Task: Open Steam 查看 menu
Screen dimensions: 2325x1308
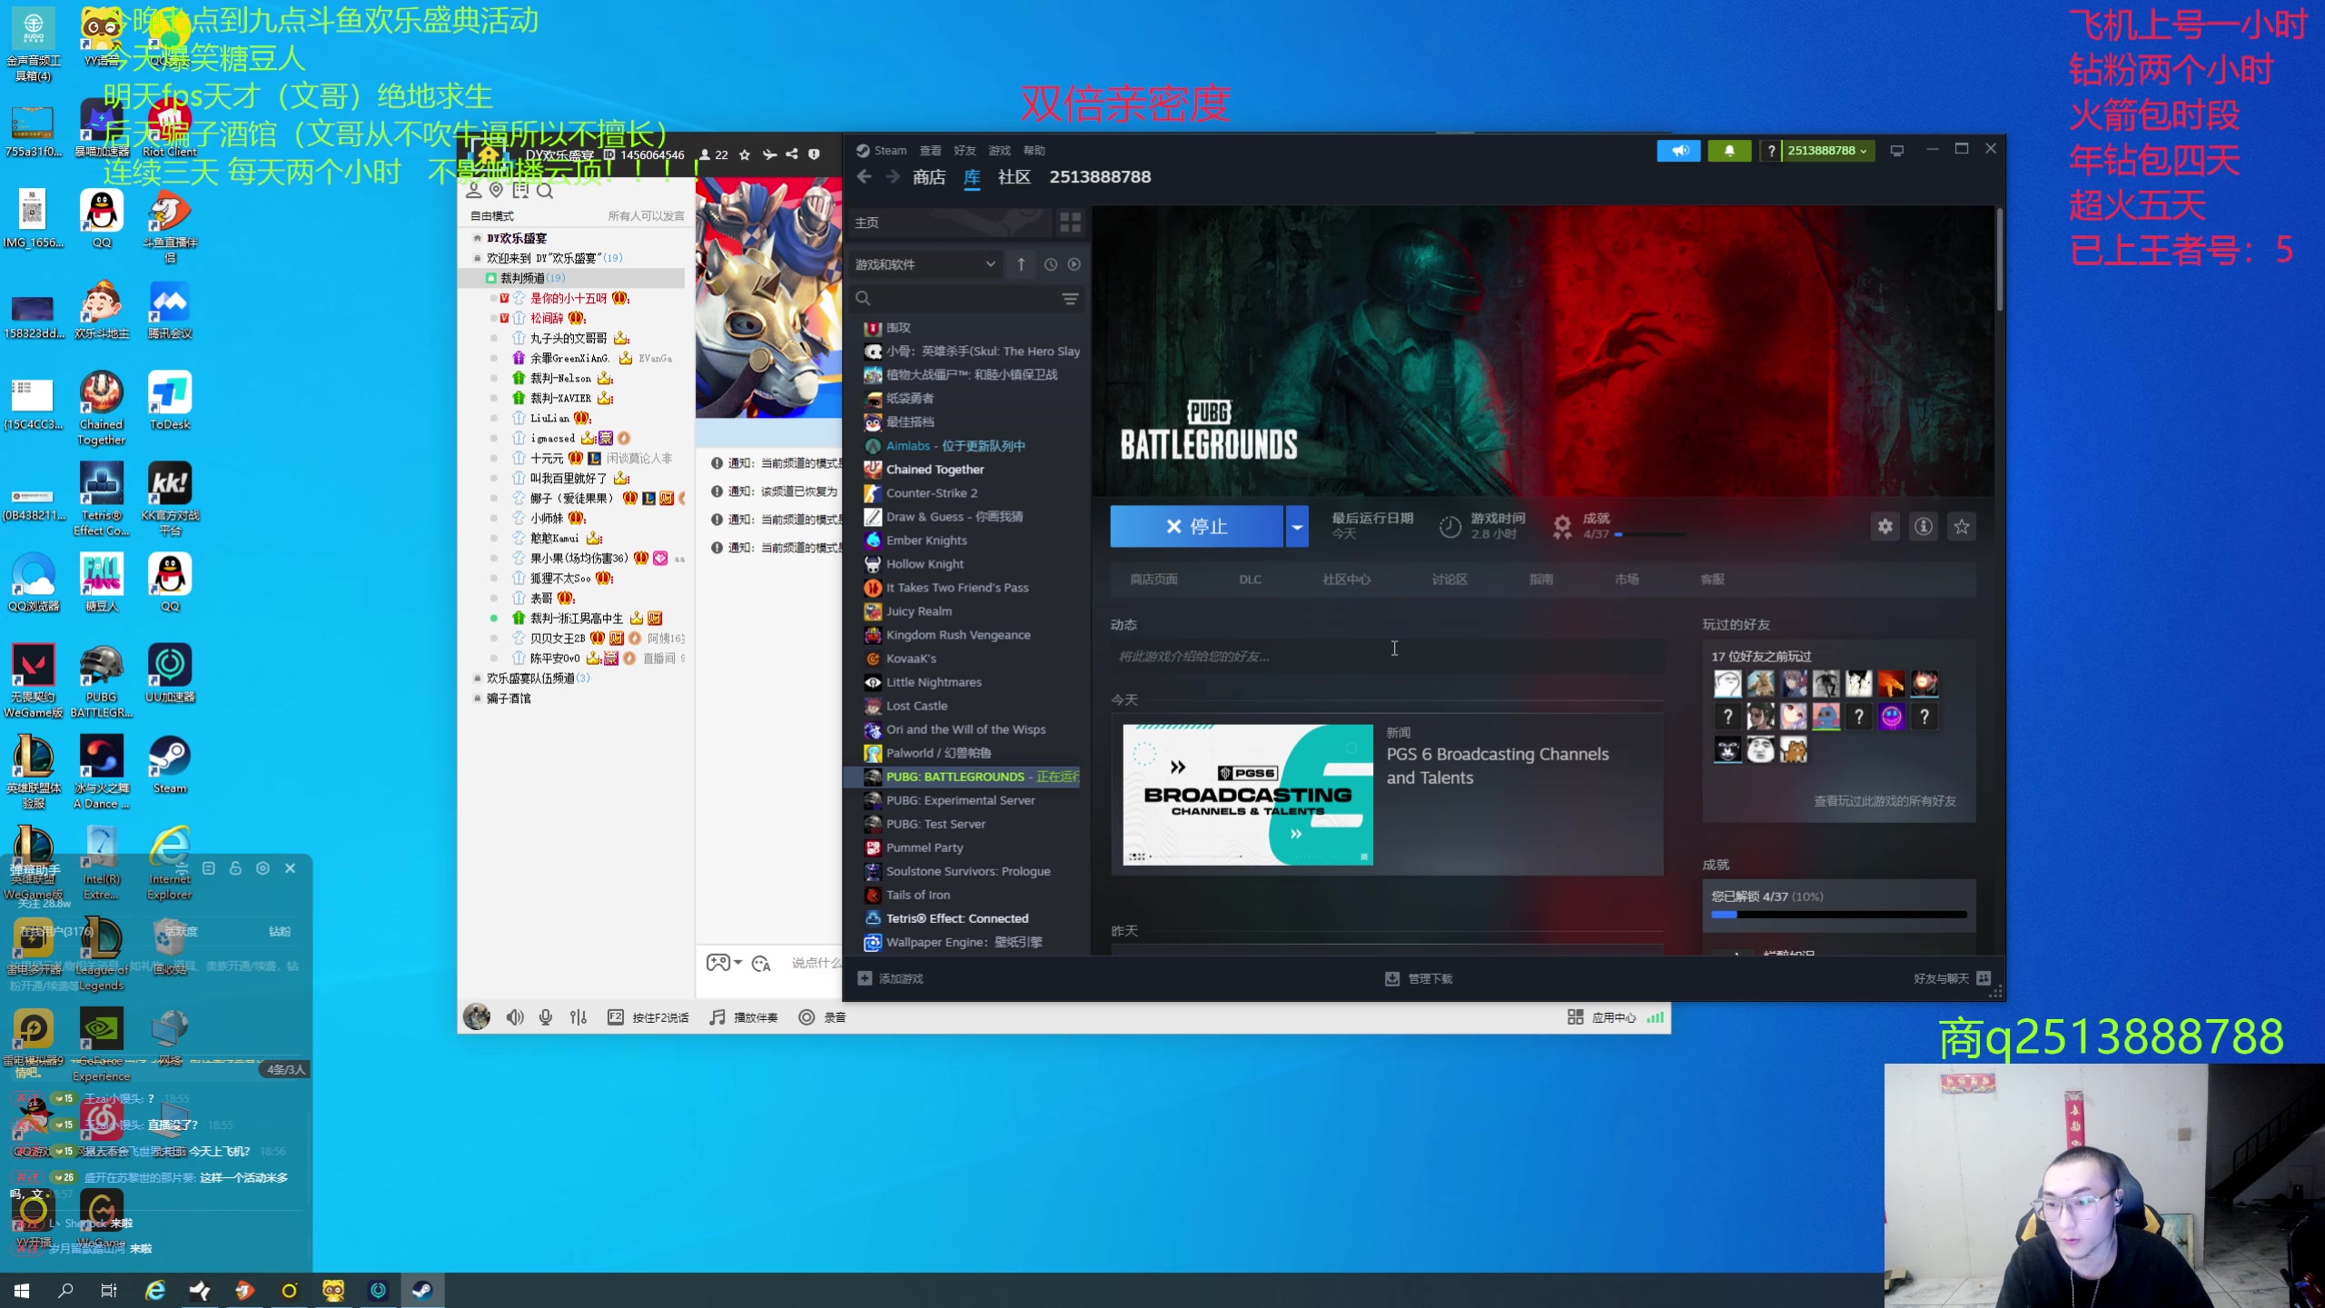Action: tap(930, 151)
